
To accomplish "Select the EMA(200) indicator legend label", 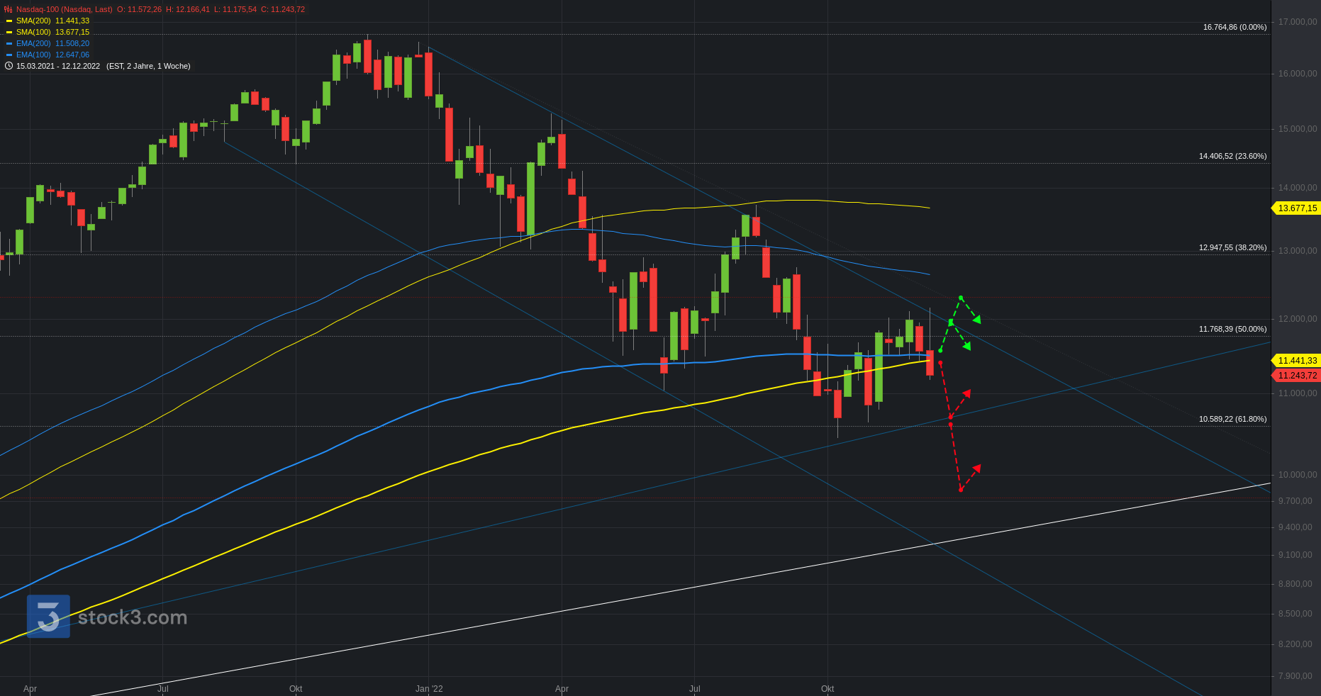I will tap(33, 43).
